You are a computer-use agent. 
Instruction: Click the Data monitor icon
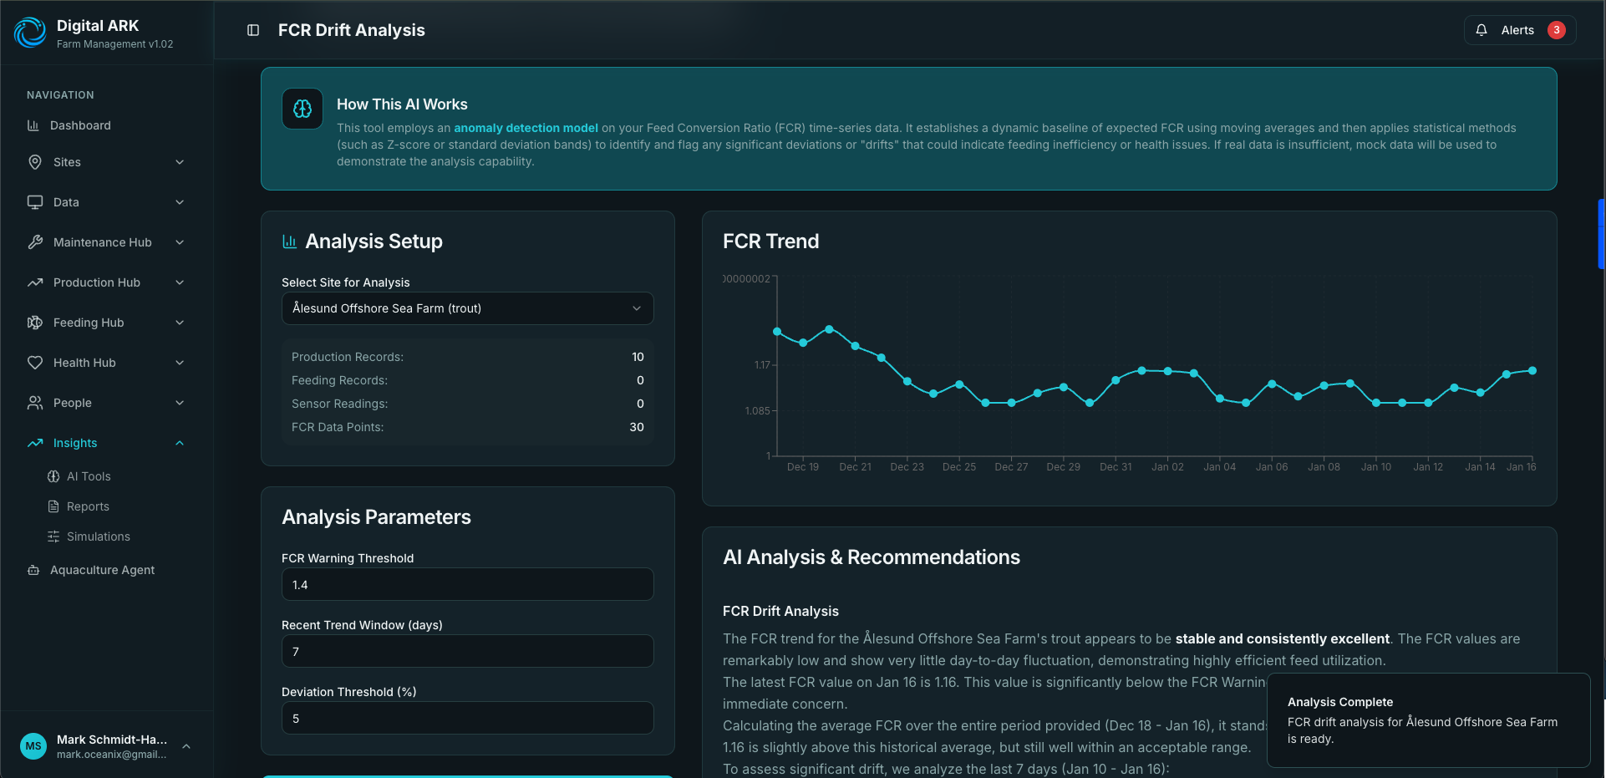(35, 202)
